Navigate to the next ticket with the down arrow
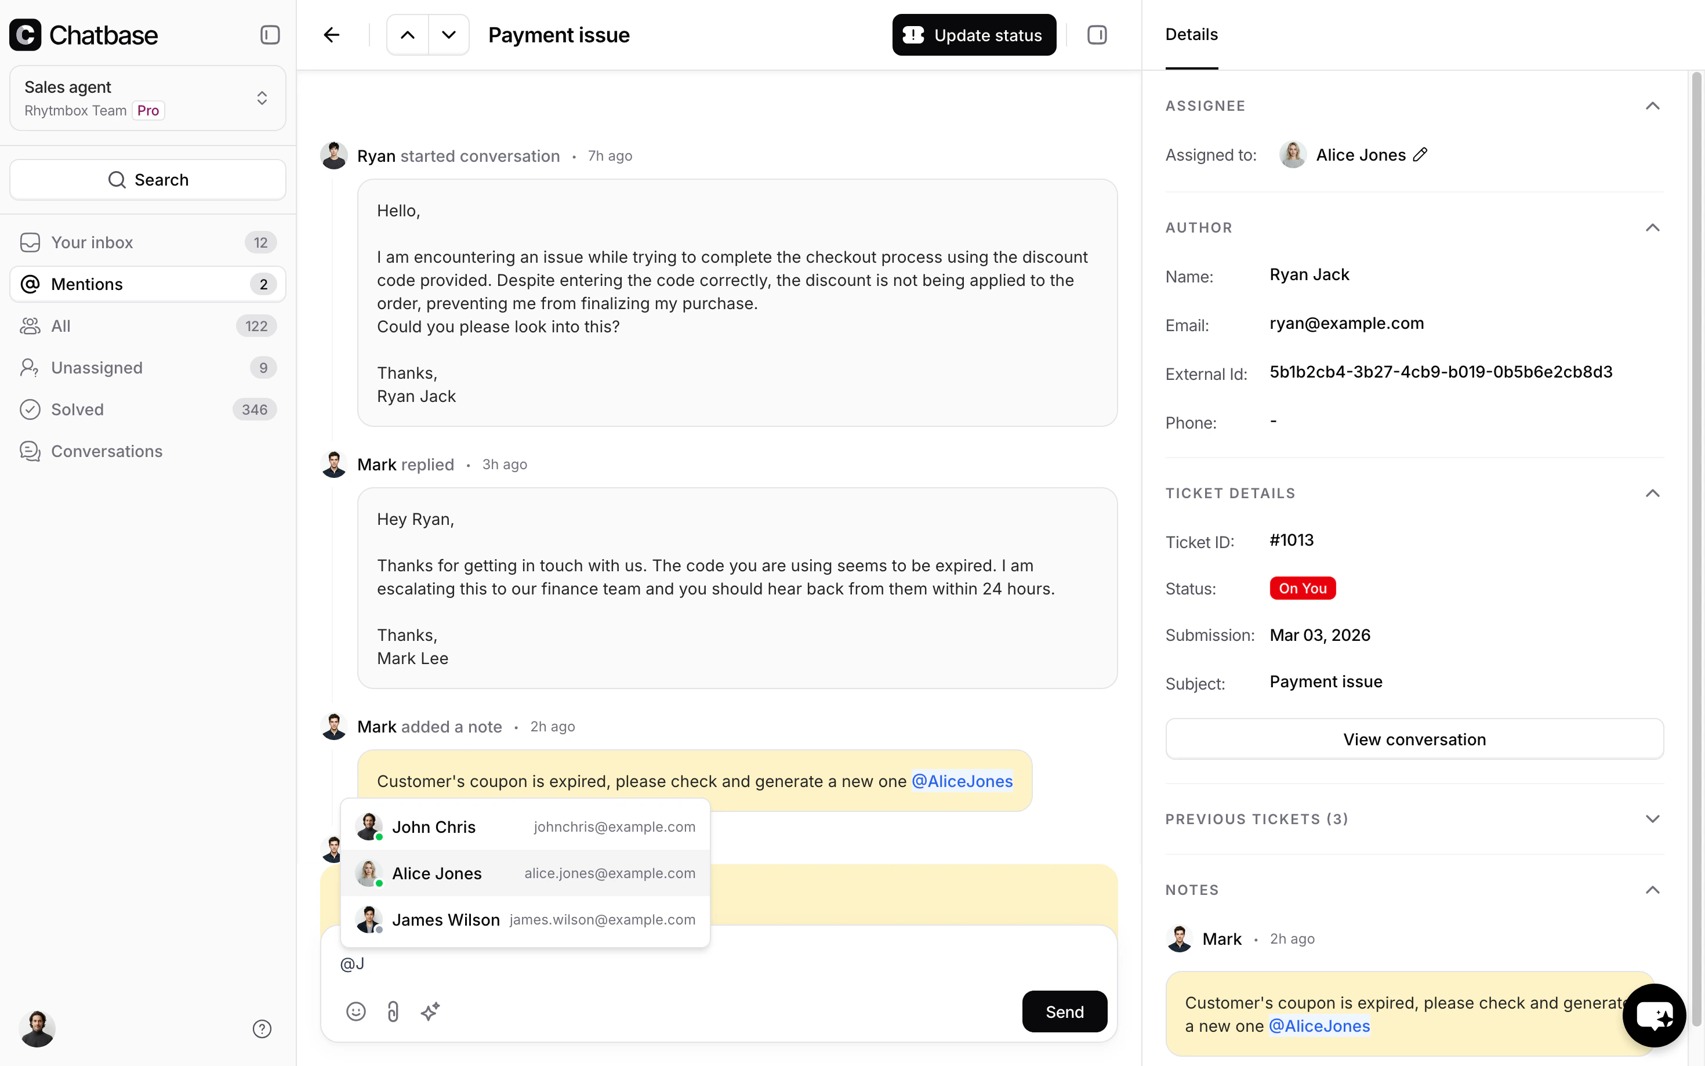The height and width of the screenshot is (1066, 1705). [x=448, y=34]
